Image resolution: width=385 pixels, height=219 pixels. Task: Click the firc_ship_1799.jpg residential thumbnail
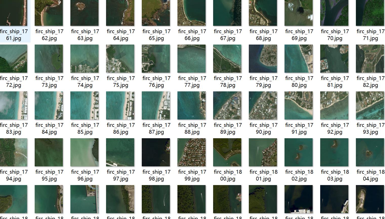[x=192, y=152]
